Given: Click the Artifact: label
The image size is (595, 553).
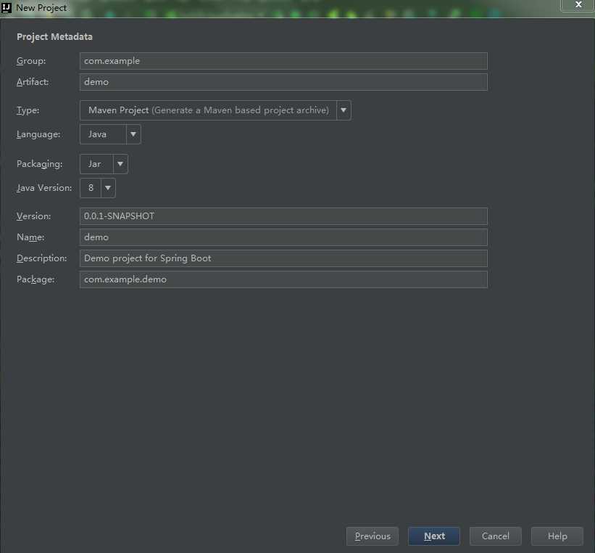Looking at the screenshot, I should 33,82.
